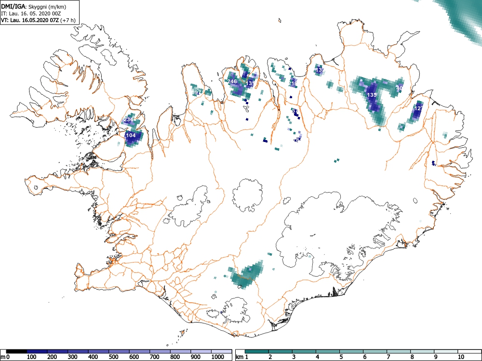
Task: Choose the 8–9 km pale legend swatch
Action: click(422, 351)
